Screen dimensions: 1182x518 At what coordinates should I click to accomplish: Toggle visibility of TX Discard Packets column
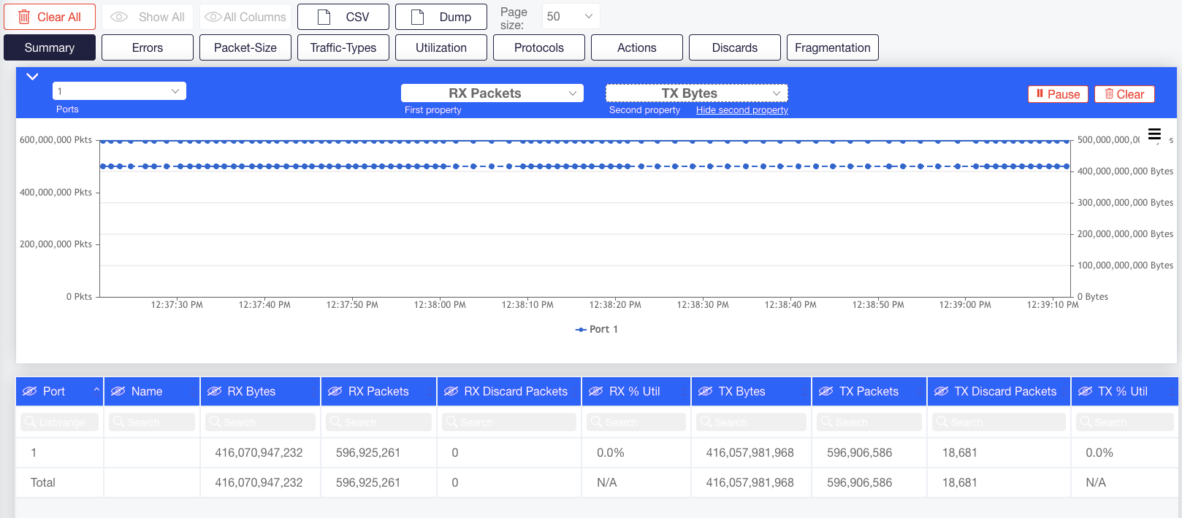(x=941, y=391)
